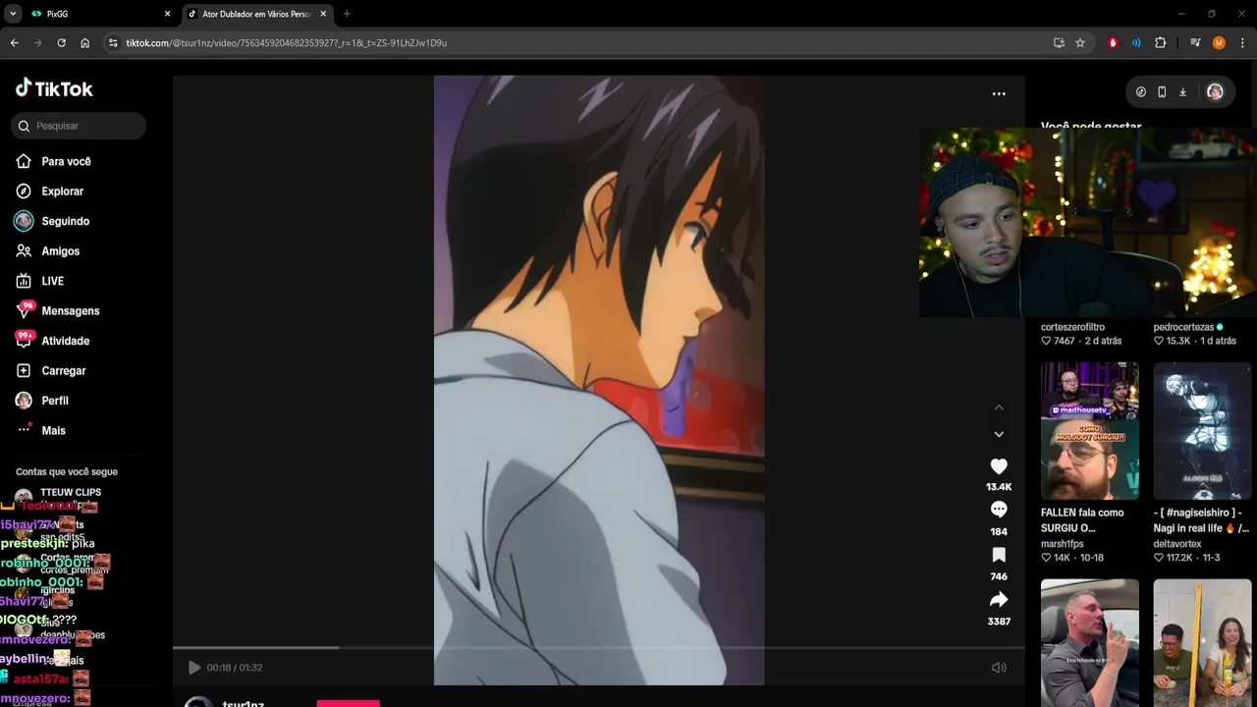This screenshot has height=707, width=1257.
Task: Mute the video with speaker icon
Action: pos(999,668)
